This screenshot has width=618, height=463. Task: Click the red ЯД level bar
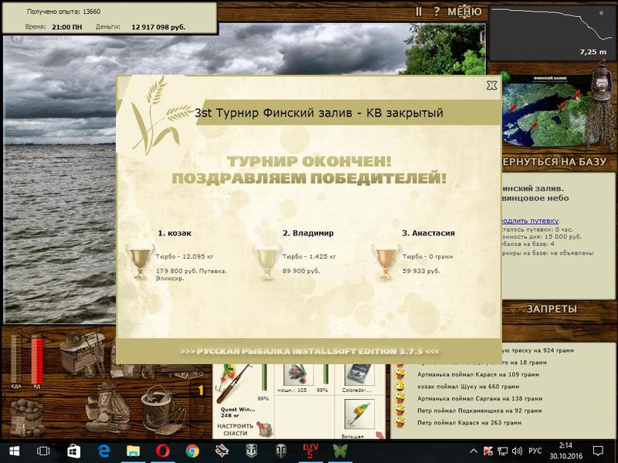coord(36,359)
